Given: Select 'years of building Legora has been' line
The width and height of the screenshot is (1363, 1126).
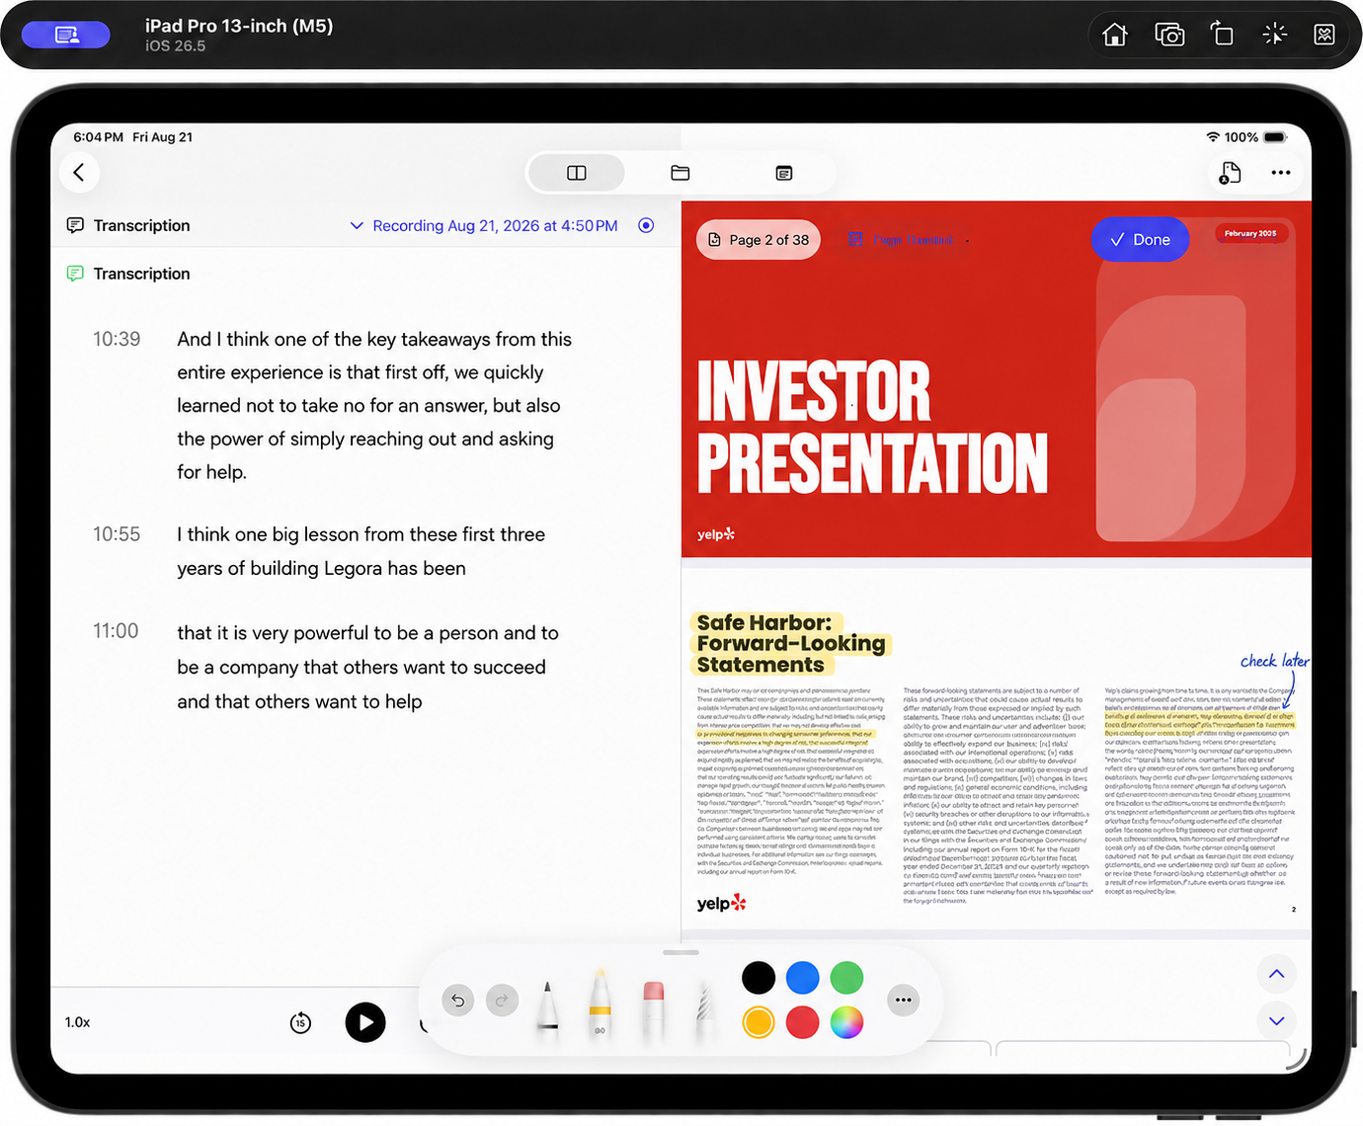Looking at the screenshot, I should coord(321,568).
